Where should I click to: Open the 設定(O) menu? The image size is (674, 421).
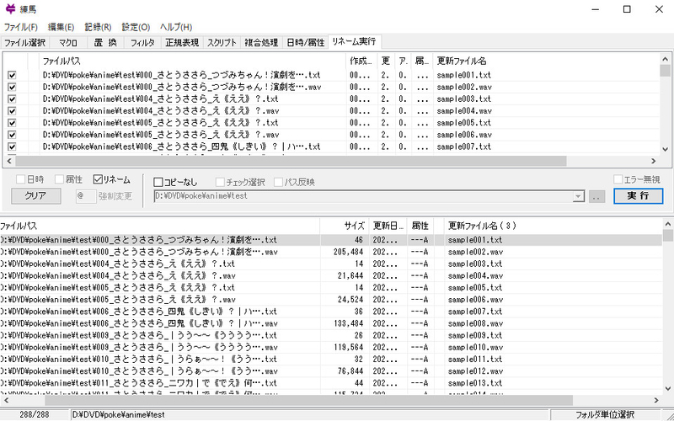click(136, 27)
